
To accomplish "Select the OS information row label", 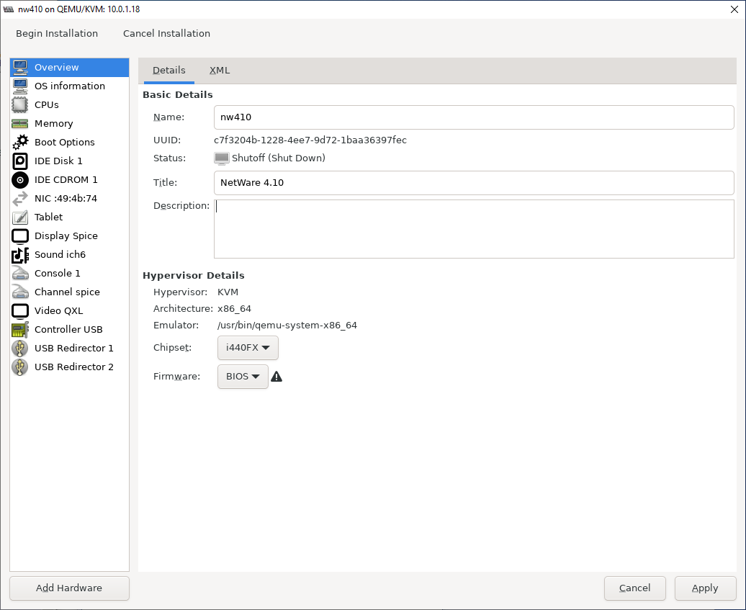I will pos(70,86).
